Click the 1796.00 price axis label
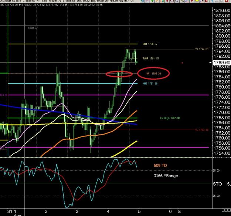The width and height of the screenshot is (231, 216). tap(222, 46)
